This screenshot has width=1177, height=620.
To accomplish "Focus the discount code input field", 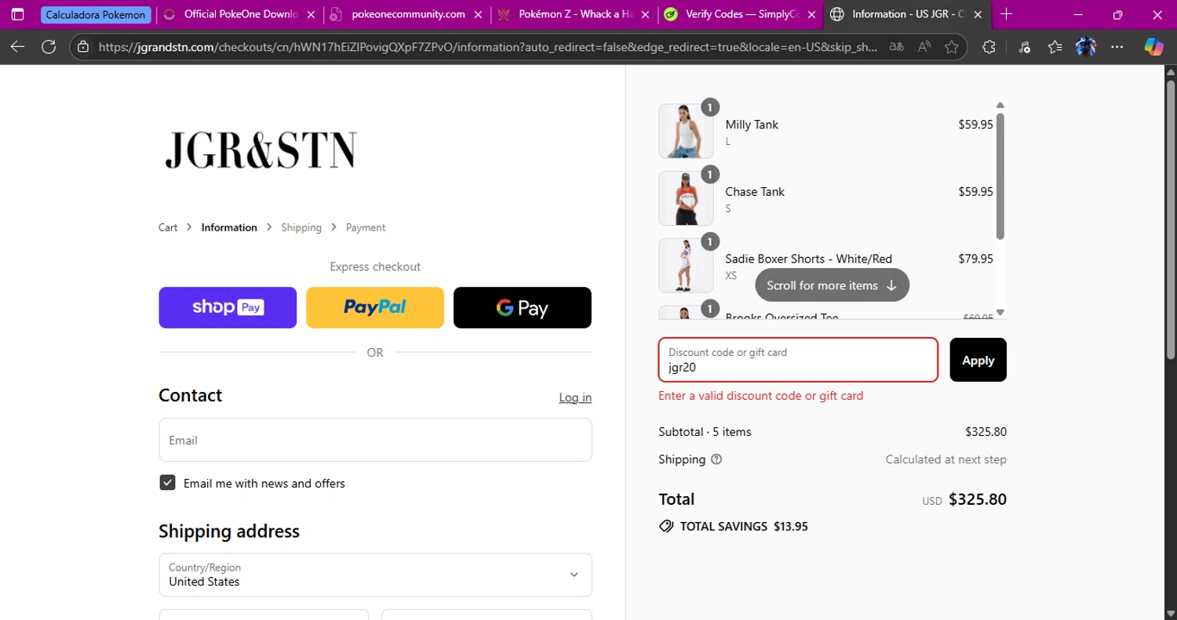I will click(x=798, y=360).
